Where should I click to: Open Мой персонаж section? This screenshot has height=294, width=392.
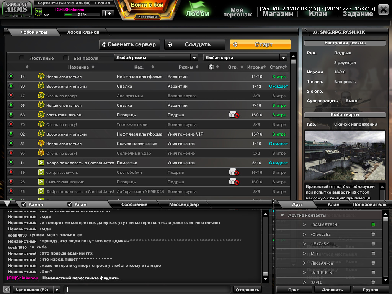click(x=237, y=12)
